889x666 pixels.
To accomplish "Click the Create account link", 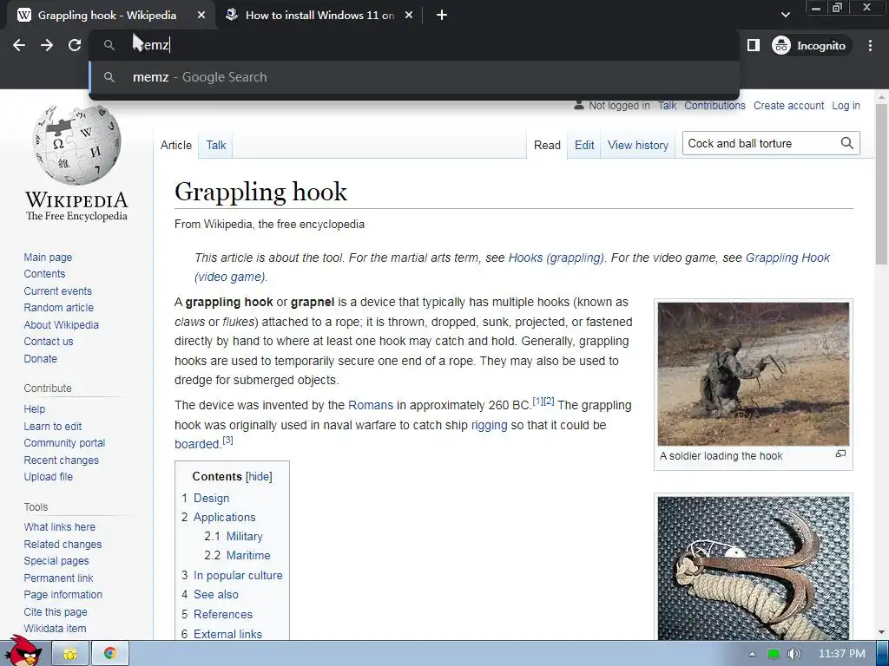I will tap(788, 105).
